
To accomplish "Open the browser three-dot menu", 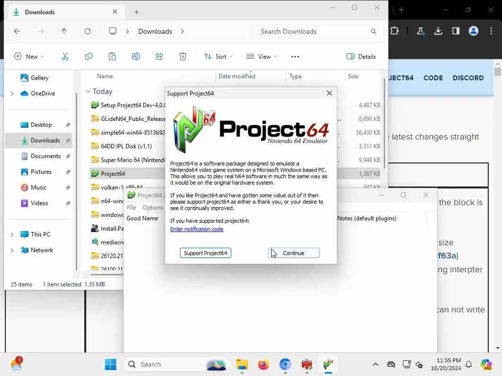I will tap(491, 31).
